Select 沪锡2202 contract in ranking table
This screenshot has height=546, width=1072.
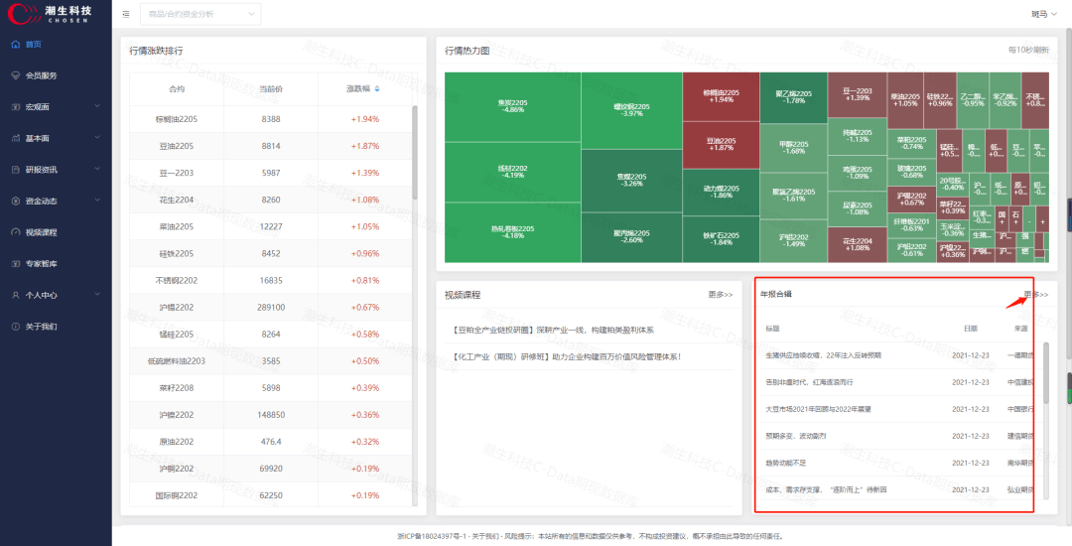(x=177, y=308)
